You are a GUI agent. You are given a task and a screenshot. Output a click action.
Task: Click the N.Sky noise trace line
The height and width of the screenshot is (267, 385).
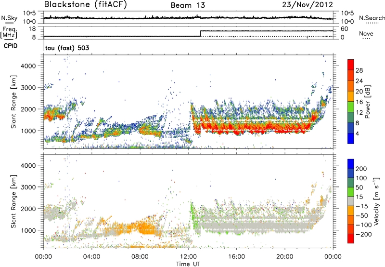click(x=188, y=18)
